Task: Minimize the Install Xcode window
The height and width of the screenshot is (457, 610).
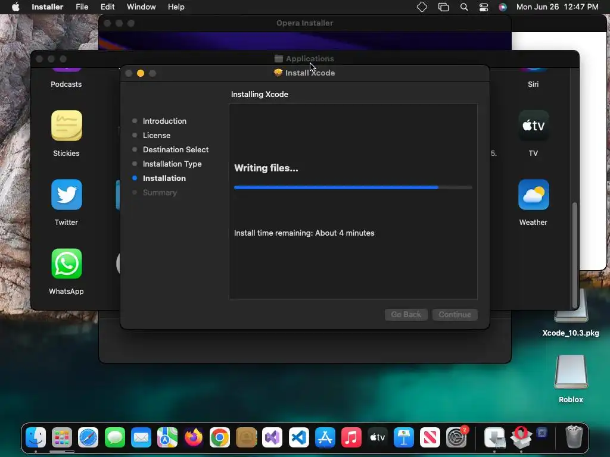Action: pyautogui.click(x=141, y=73)
